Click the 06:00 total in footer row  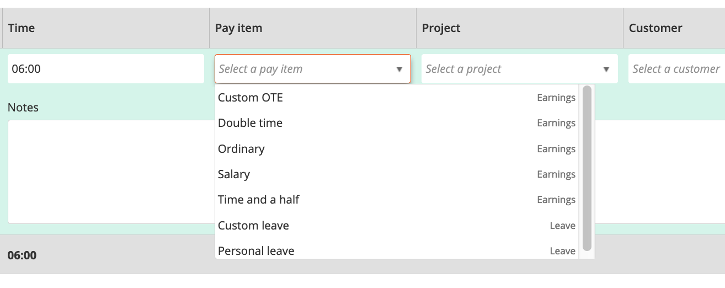(22, 255)
